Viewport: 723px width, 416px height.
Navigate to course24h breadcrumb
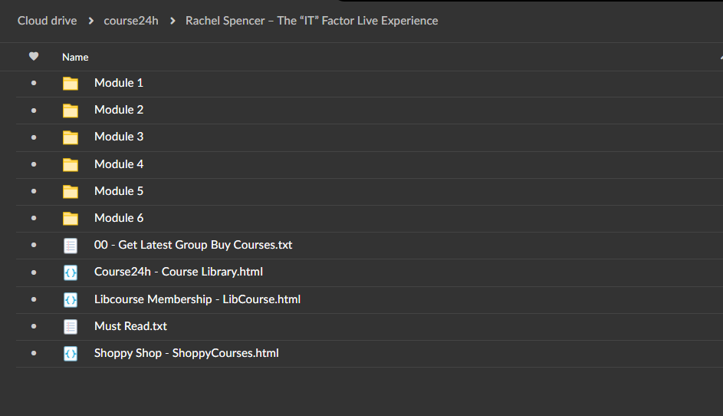tap(131, 21)
